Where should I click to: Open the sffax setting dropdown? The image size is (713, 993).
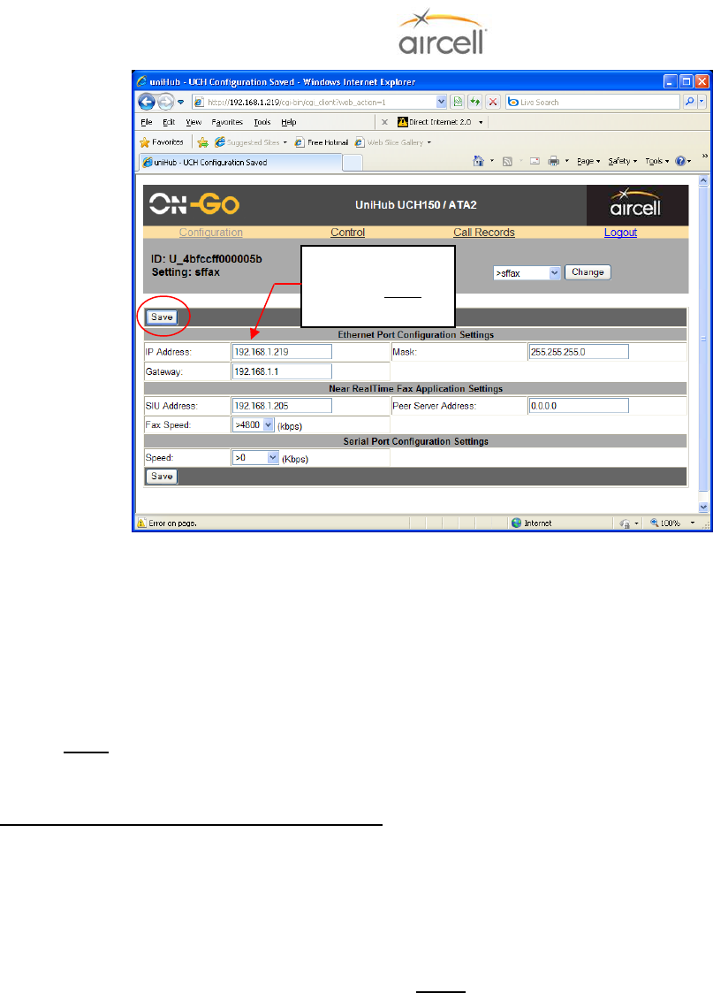527,273
